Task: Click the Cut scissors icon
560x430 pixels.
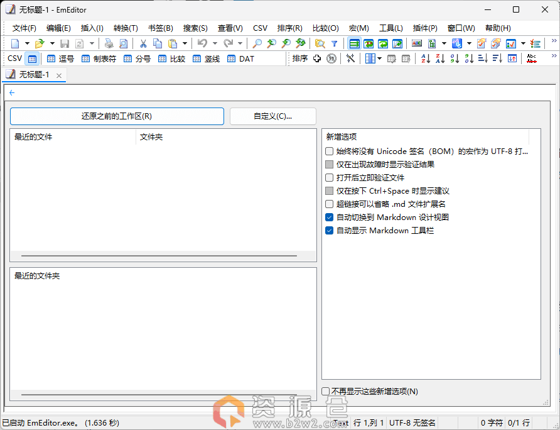Action: [143, 43]
